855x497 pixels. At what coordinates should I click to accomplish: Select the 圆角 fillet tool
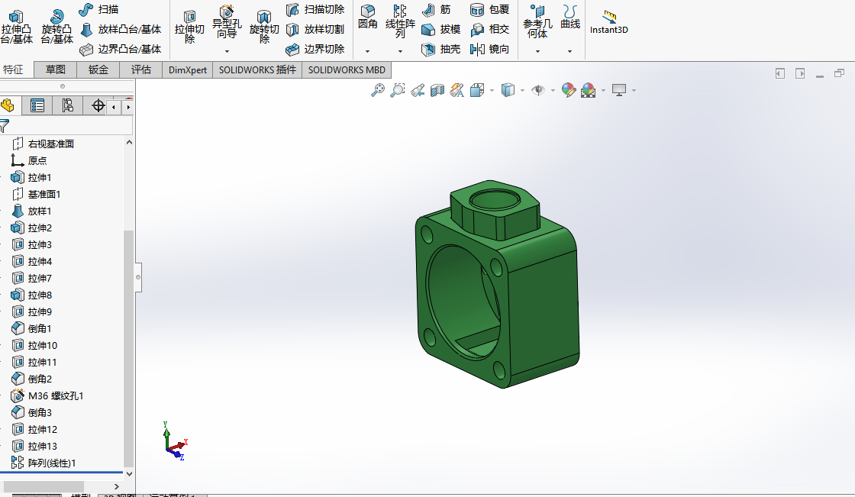pos(367,17)
